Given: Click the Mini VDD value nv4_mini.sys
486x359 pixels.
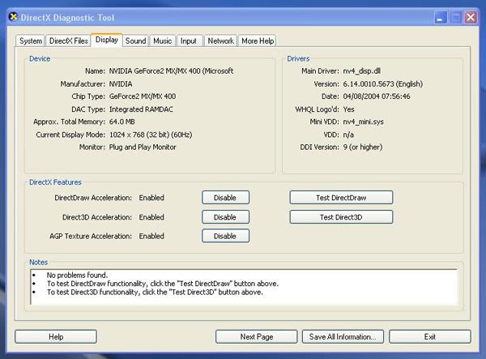Looking at the screenshot, I should (x=363, y=122).
